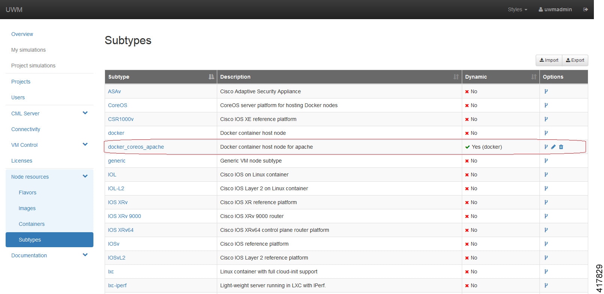Expand the VM Control chevron
604x294 pixels.
[x=85, y=144]
